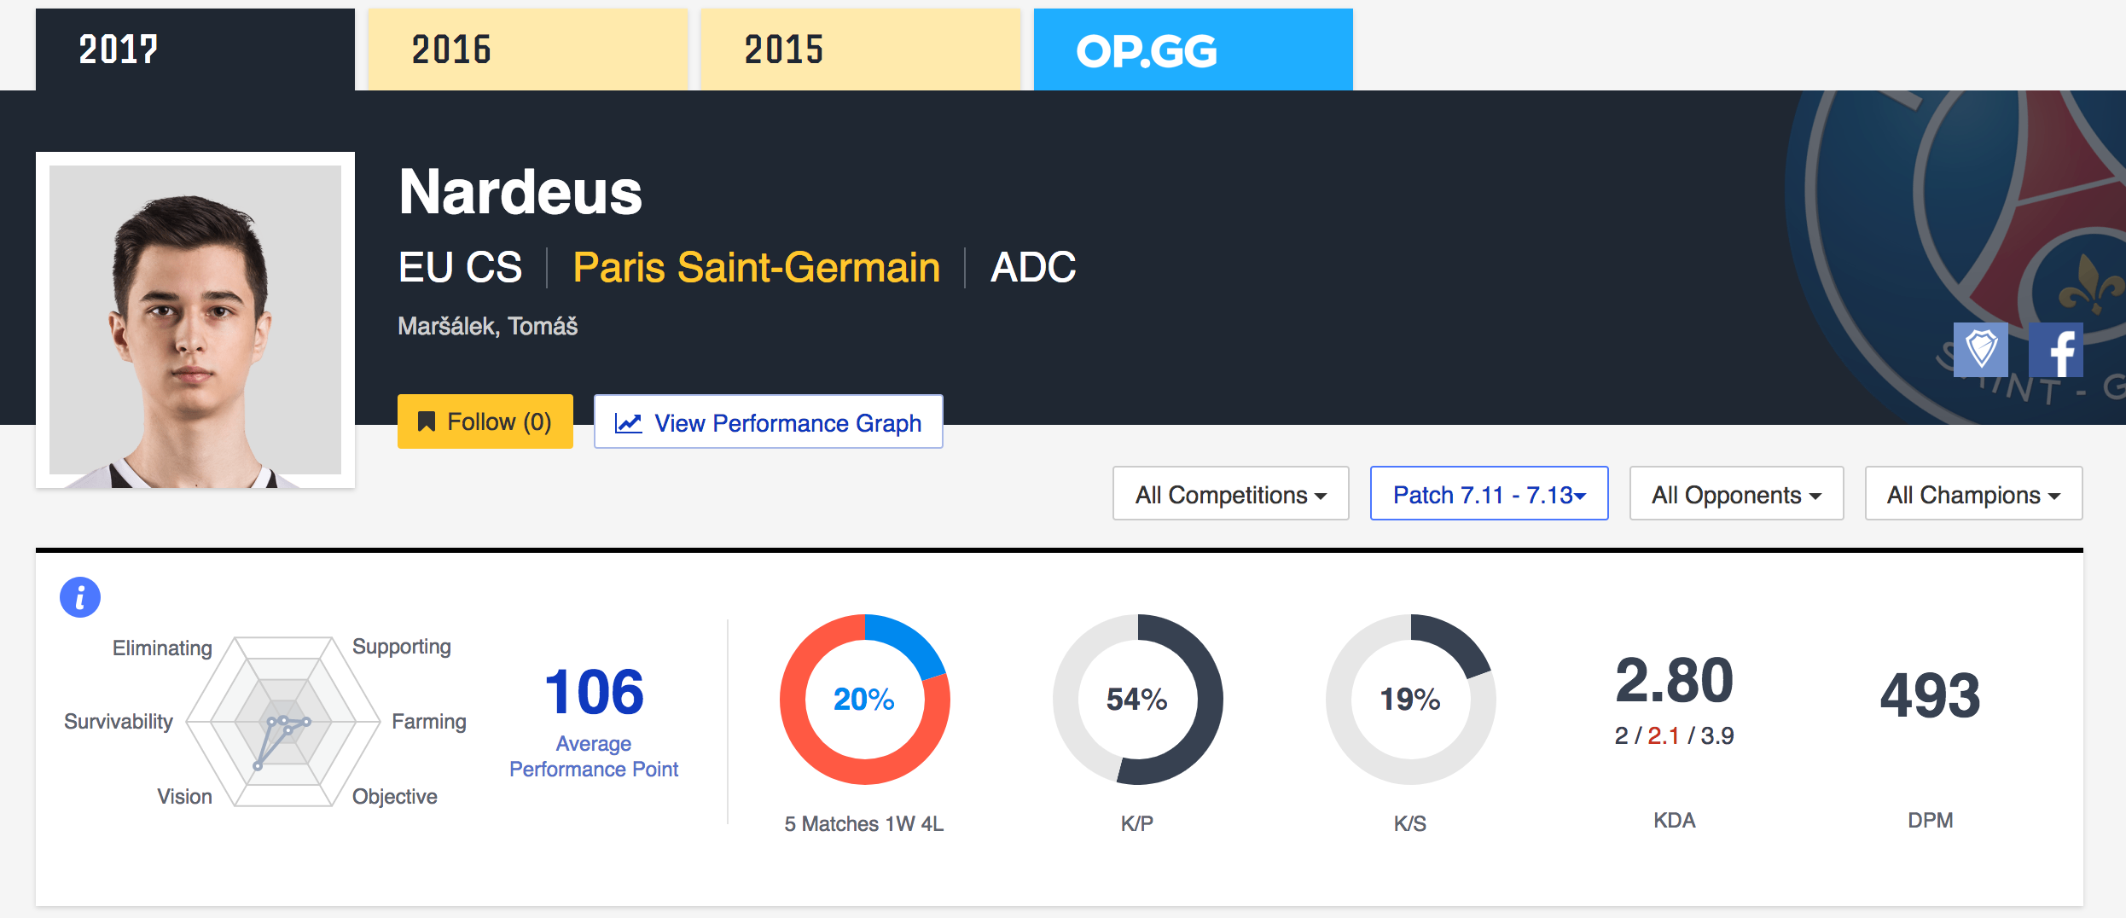The width and height of the screenshot is (2126, 918).
Task: Open the OP.GG tab
Action: click(x=1193, y=49)
